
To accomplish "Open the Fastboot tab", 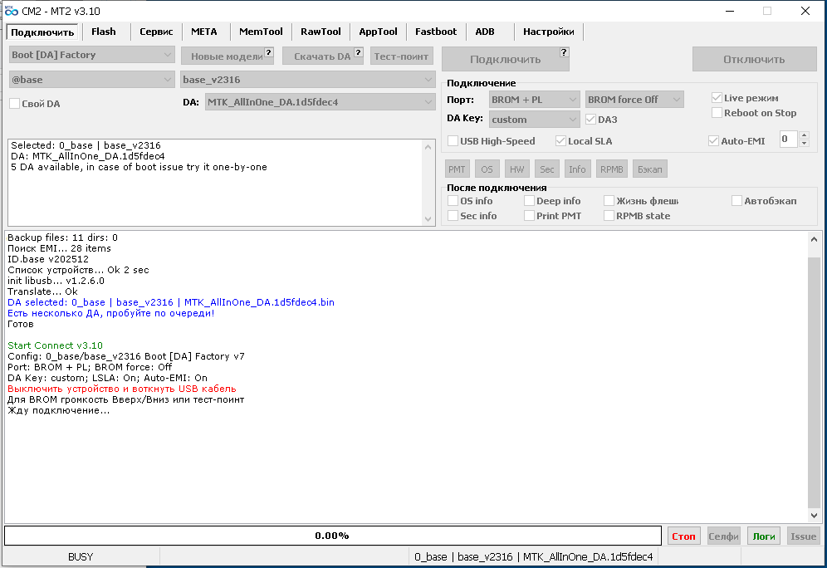I will tap(436, 32).
